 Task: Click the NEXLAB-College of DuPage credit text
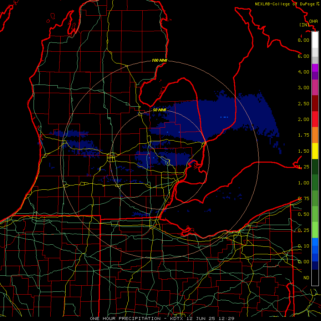coord(285,4)
